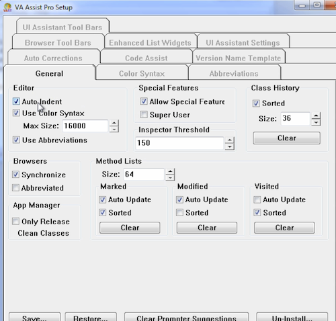Maximize the VA Assist Pro Setup window
This screenshot has height=321, width=336.
(x=317, y=5)
